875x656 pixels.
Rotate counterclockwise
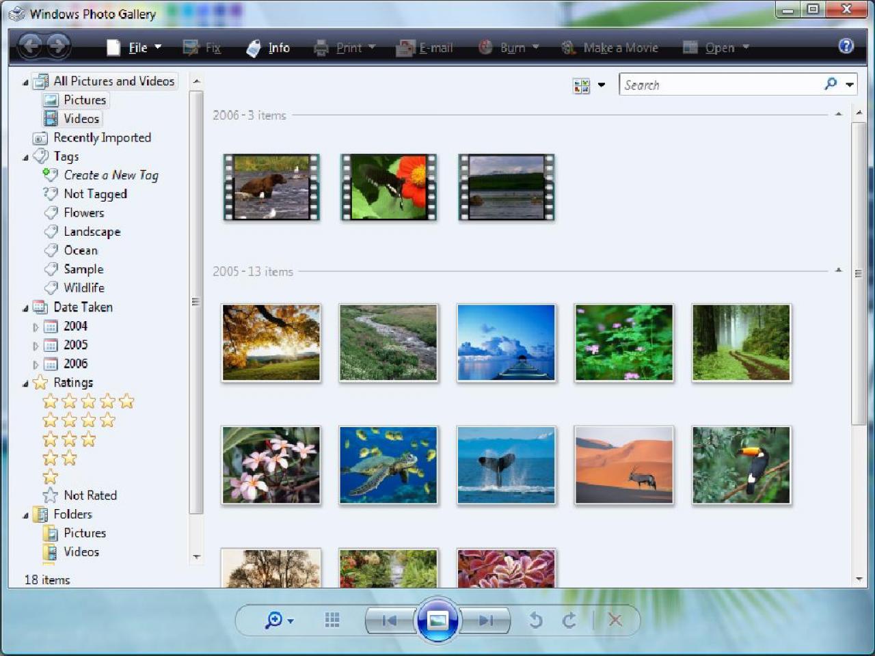click(x=536, y=620)
